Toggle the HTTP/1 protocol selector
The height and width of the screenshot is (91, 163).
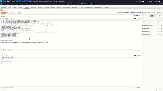(158, 13)
